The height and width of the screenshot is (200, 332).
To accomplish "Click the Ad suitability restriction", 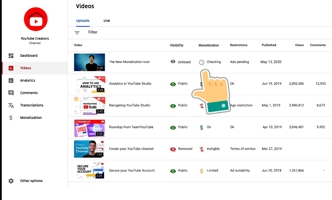I will [x=240, y=171].
